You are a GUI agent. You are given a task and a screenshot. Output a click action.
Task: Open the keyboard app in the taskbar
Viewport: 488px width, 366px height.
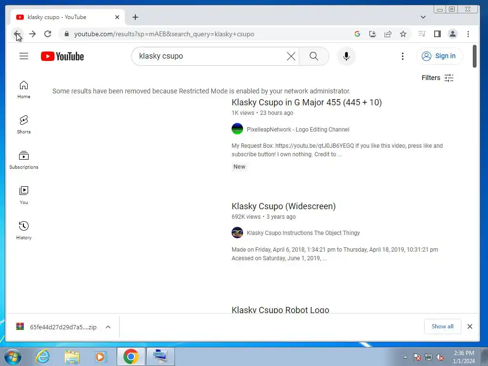[x=160, y=356]
